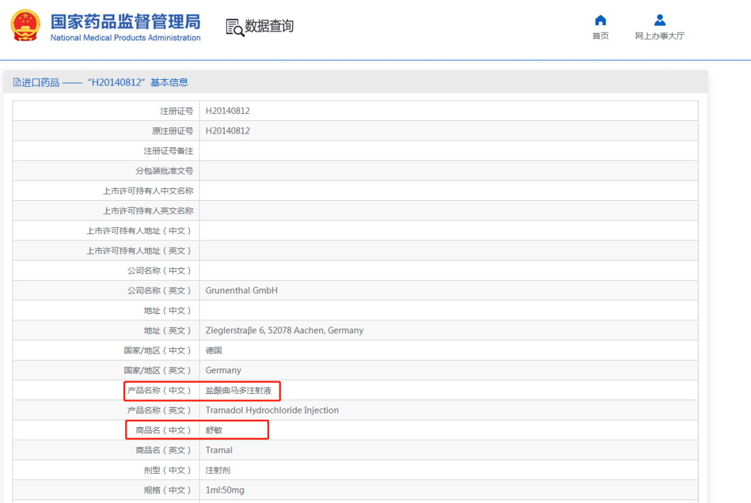The height and width of the screenshot is (503, 751).
Task: Open 网上办事大厅 link text
Action: 659,36
